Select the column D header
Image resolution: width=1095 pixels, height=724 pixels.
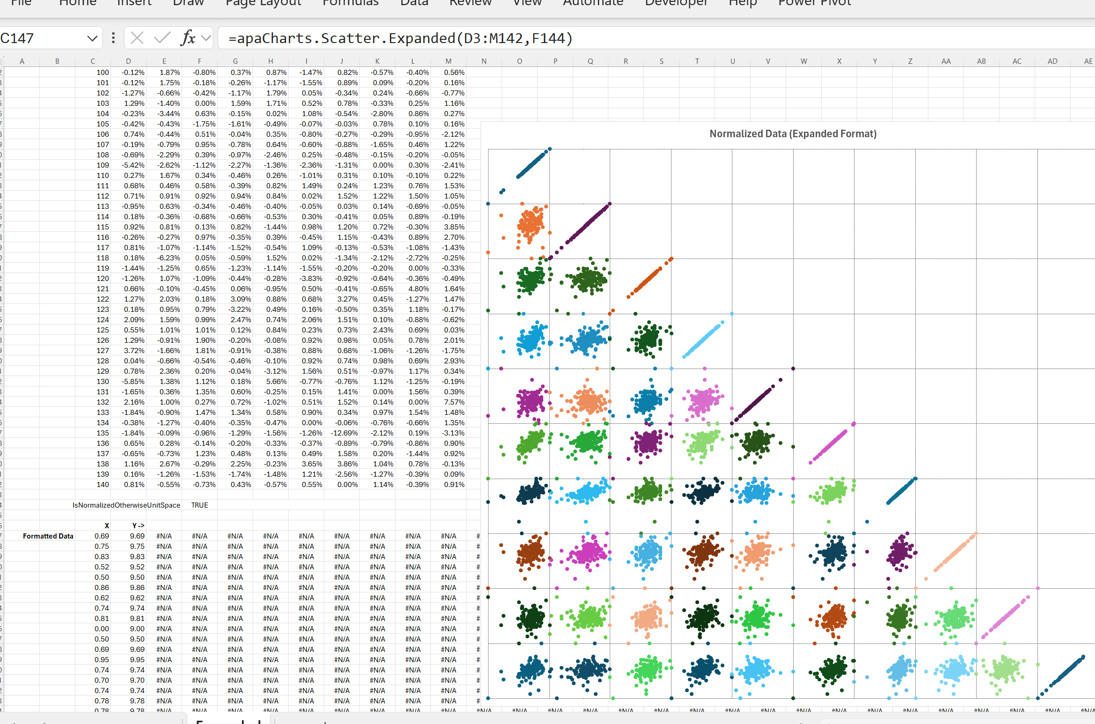tap(128, 61)
